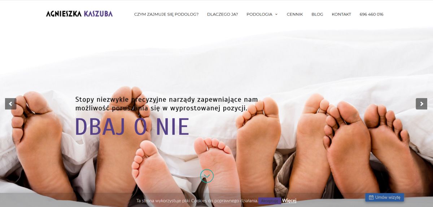The image size is (433, 207).
Task: Go to the previous slide with the left arrow
Action: (10, 104)
